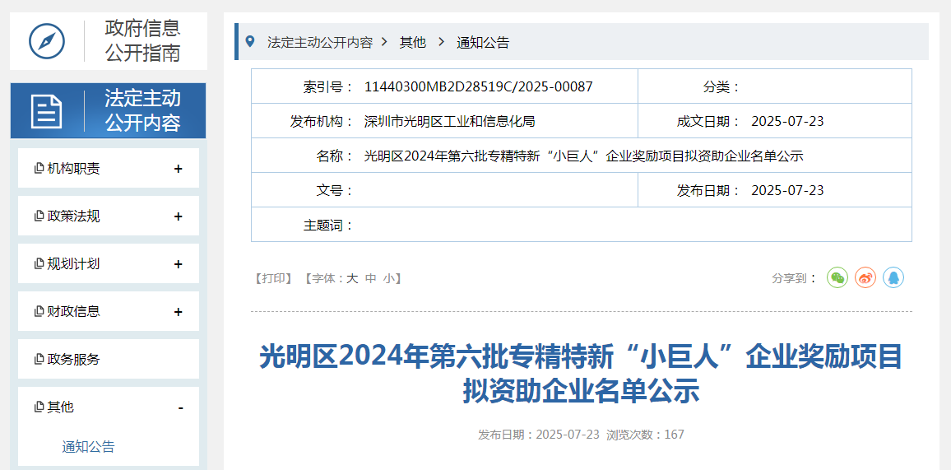Click the 文号 label in the table

pos(335,190)
